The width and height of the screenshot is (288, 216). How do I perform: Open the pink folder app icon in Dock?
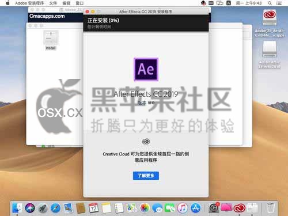click(x=226, y=207)
